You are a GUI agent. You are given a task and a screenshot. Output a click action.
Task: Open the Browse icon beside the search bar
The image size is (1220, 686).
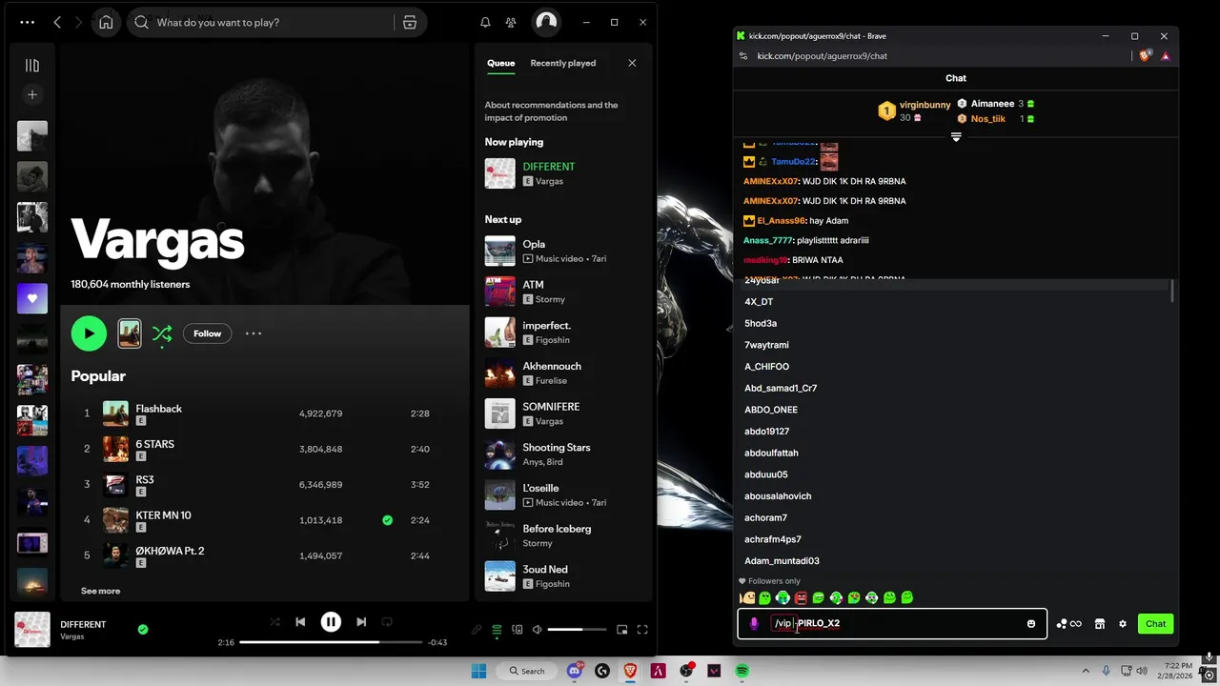[x=410, y=22]
